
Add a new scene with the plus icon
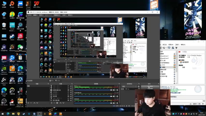click(28, 103)
